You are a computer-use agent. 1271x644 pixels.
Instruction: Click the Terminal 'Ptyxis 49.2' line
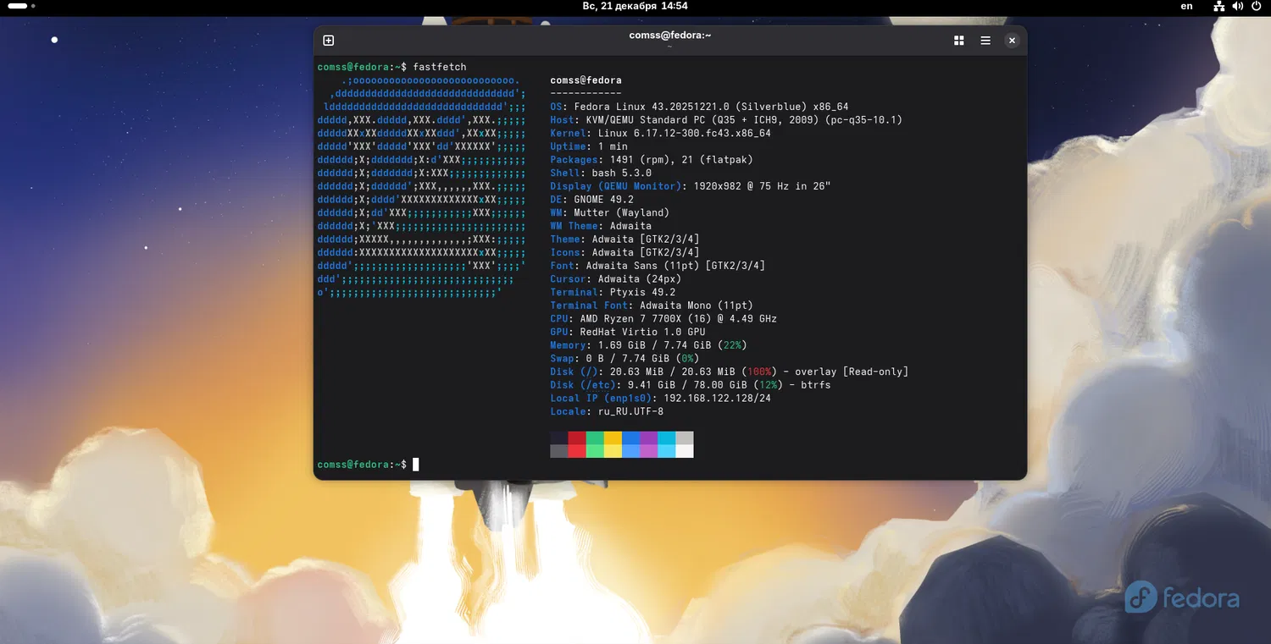[613, 293]
